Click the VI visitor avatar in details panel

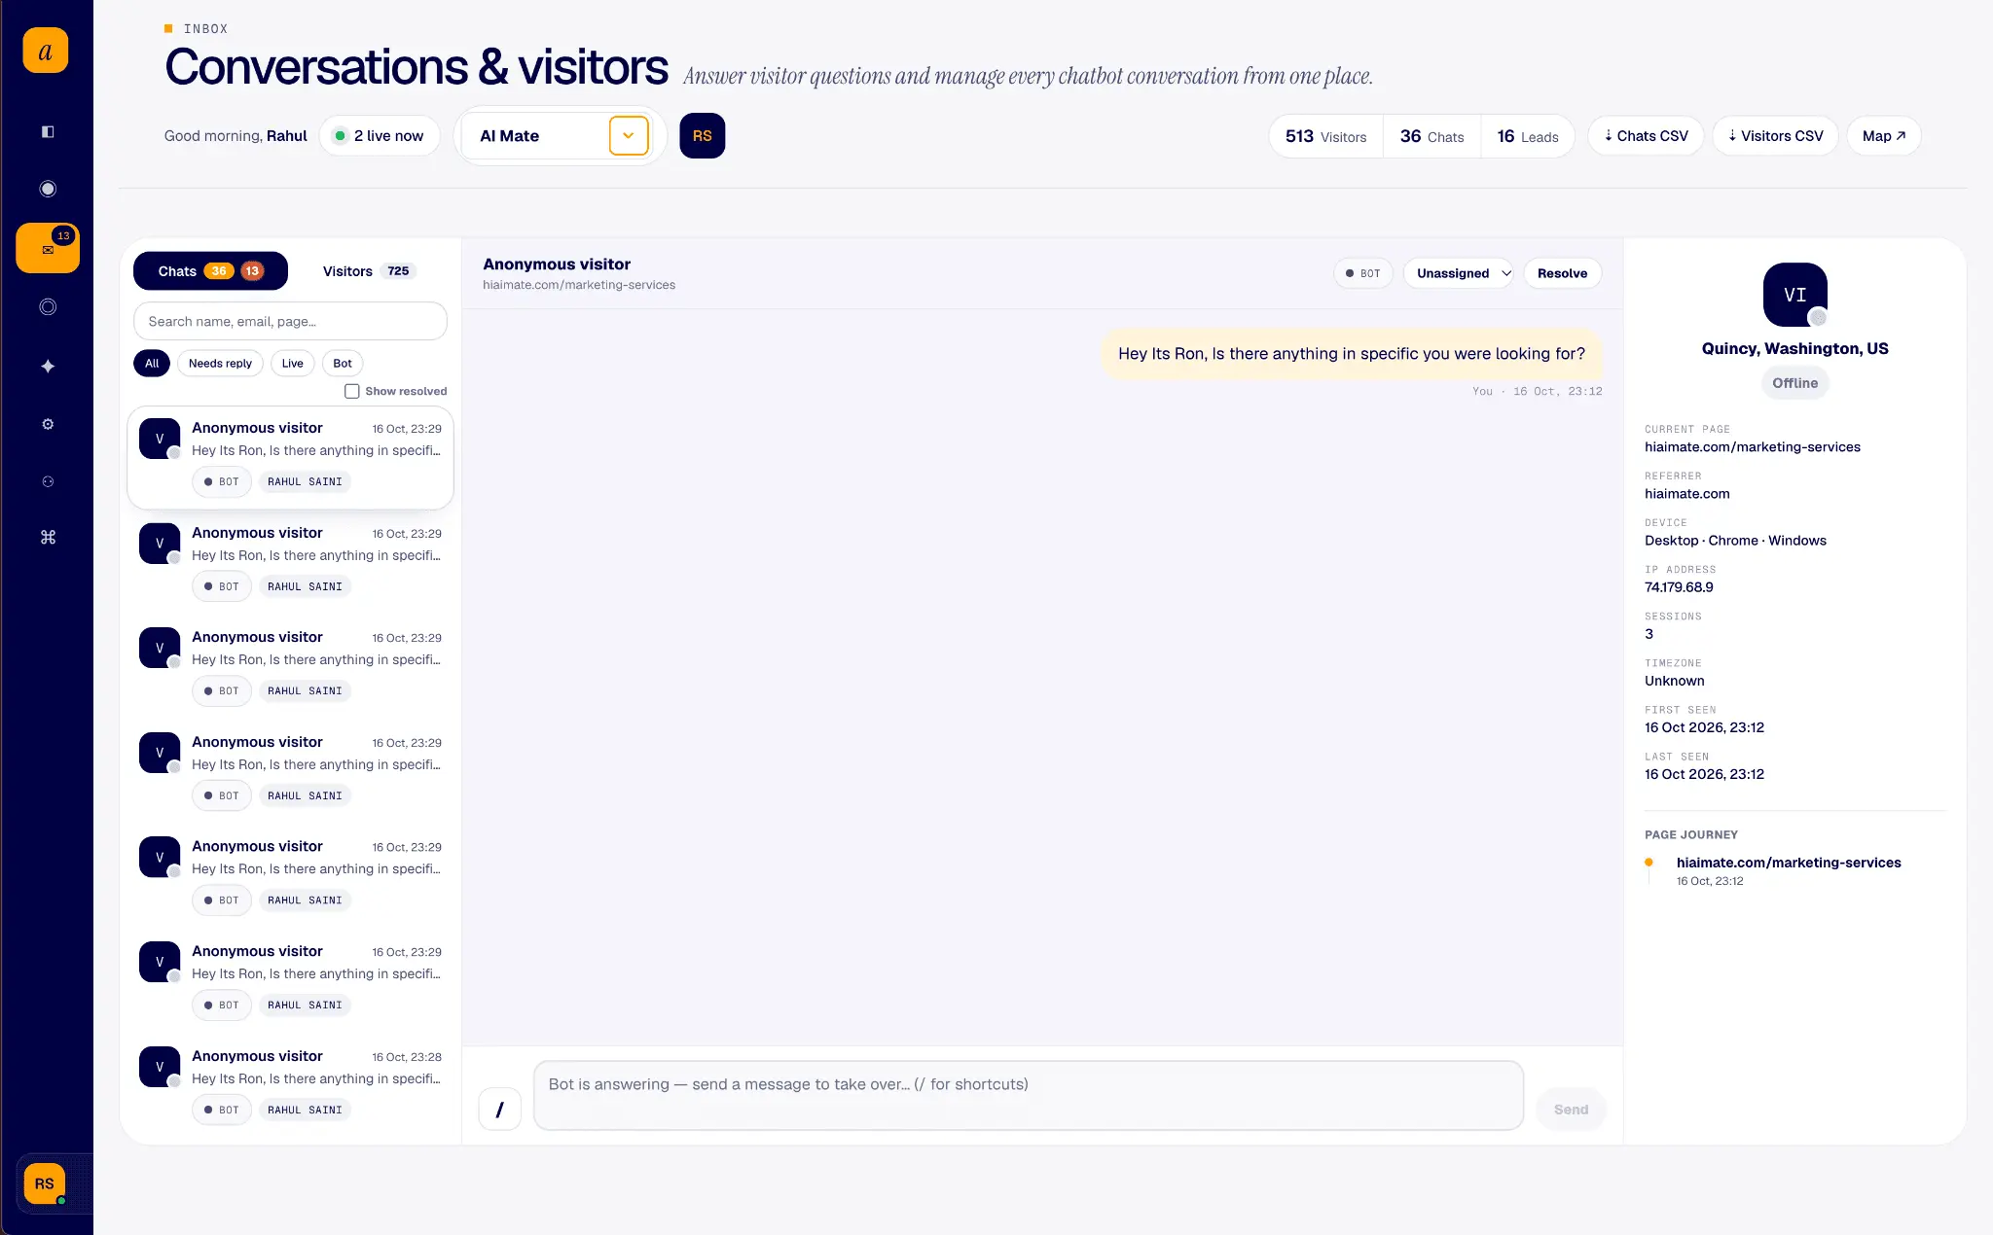(1794, 295)
